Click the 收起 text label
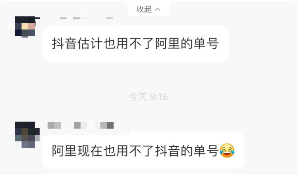The height and width of the screenshot is (175, 297). [x=144, y=9]
